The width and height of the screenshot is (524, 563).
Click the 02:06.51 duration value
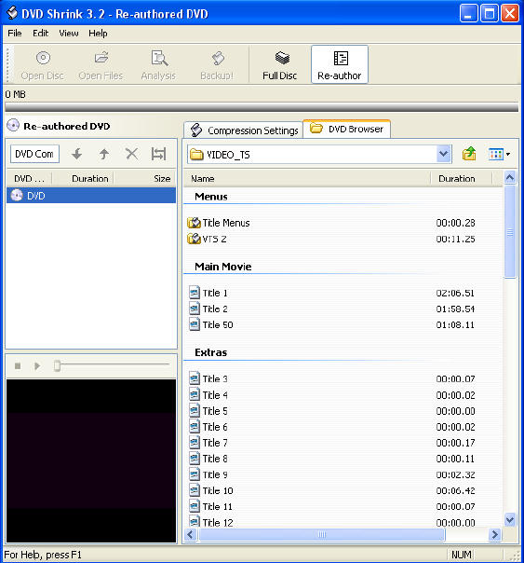pyautogui.click(x=455, y=293)
